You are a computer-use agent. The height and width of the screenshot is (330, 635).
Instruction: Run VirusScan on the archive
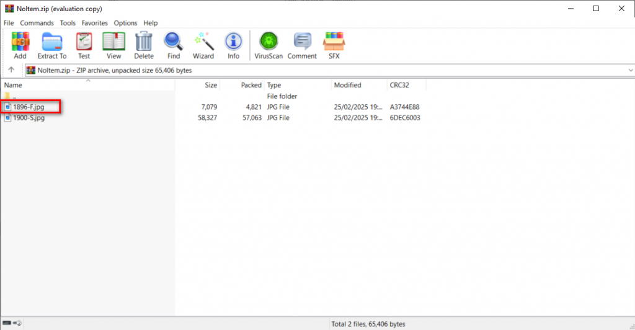point(269,45)
